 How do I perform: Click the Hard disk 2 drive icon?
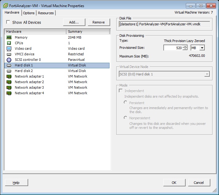click(9, 71)
